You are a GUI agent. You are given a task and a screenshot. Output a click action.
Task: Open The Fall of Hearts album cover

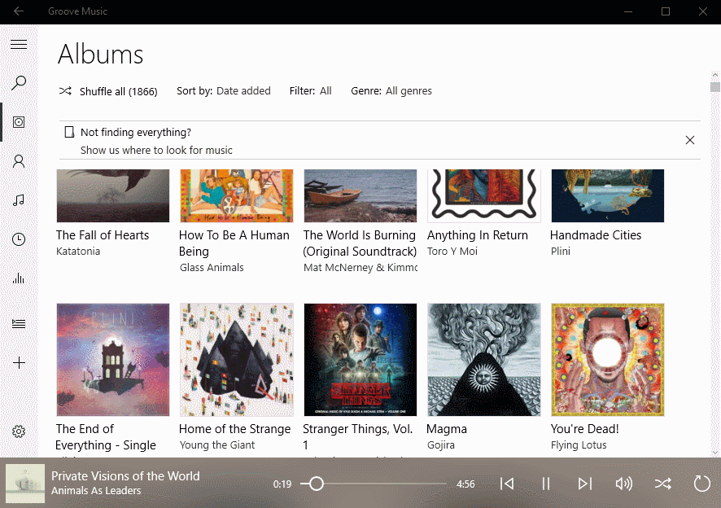pyautogui.click(x=113, y=195)
